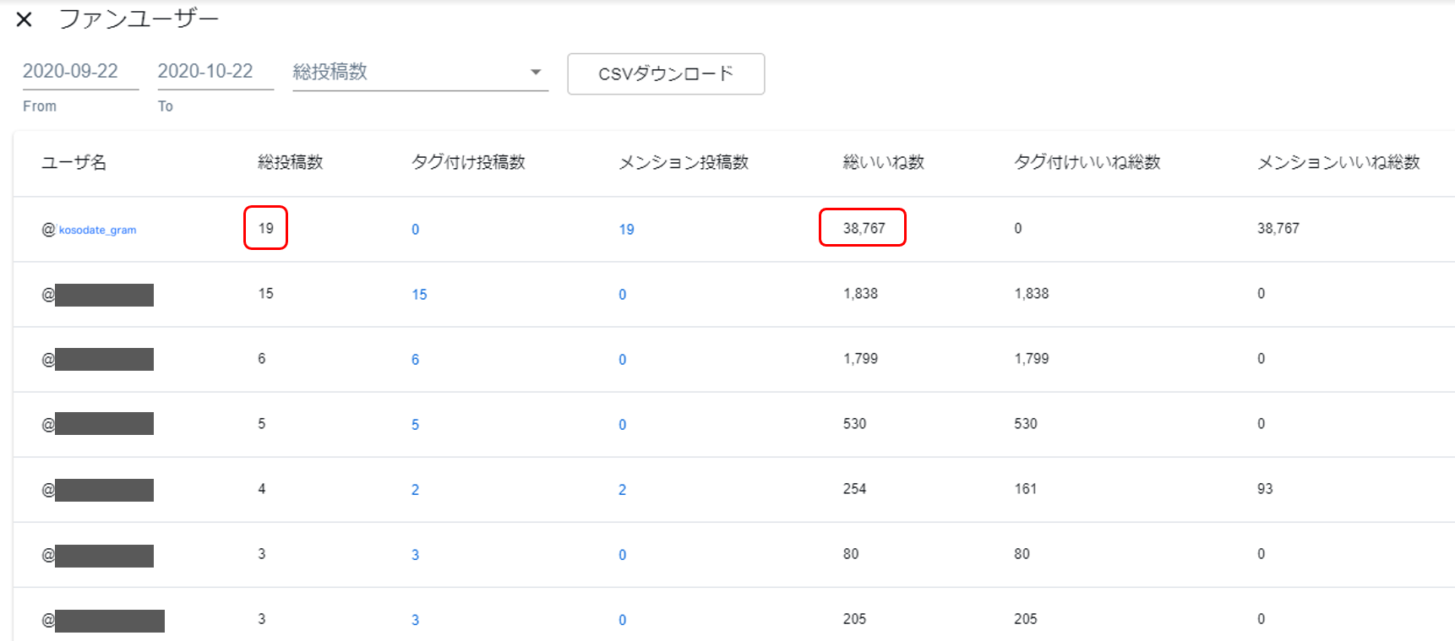Close the ファンユーザー panel with X
Viewport: 1455px width, 641px height.
pos(25,19)
